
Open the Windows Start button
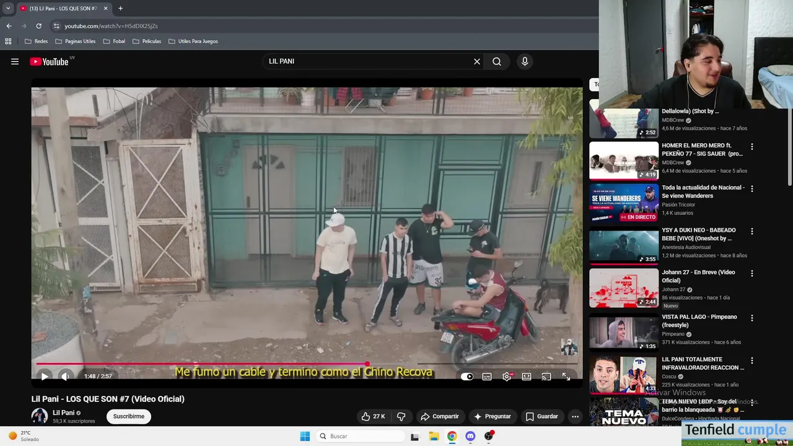pos(305,436)
